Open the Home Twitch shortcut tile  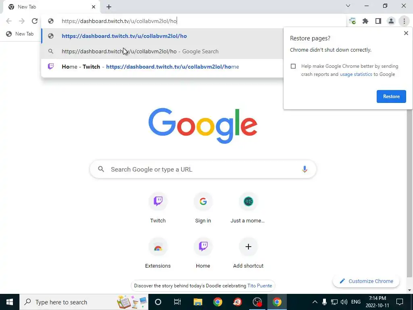[x=203, y=253]
